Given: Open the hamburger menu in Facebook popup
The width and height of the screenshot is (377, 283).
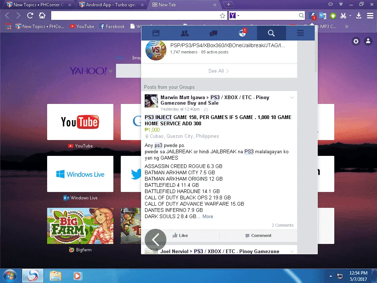Looking at the screenshot, I should 300,33.
